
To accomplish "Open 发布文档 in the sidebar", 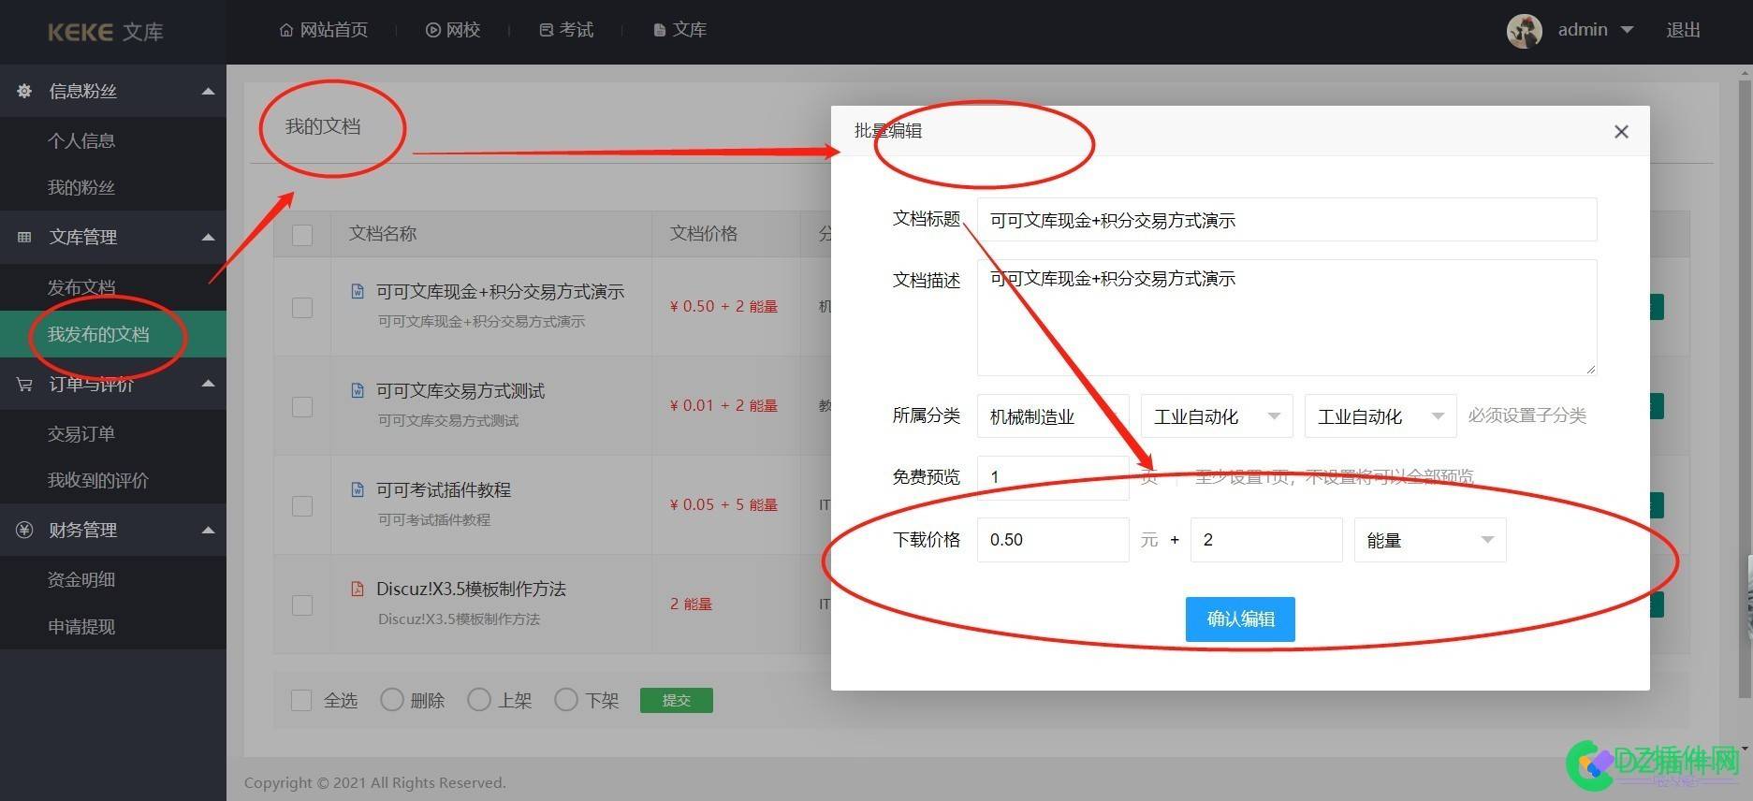I will point(81,287).
